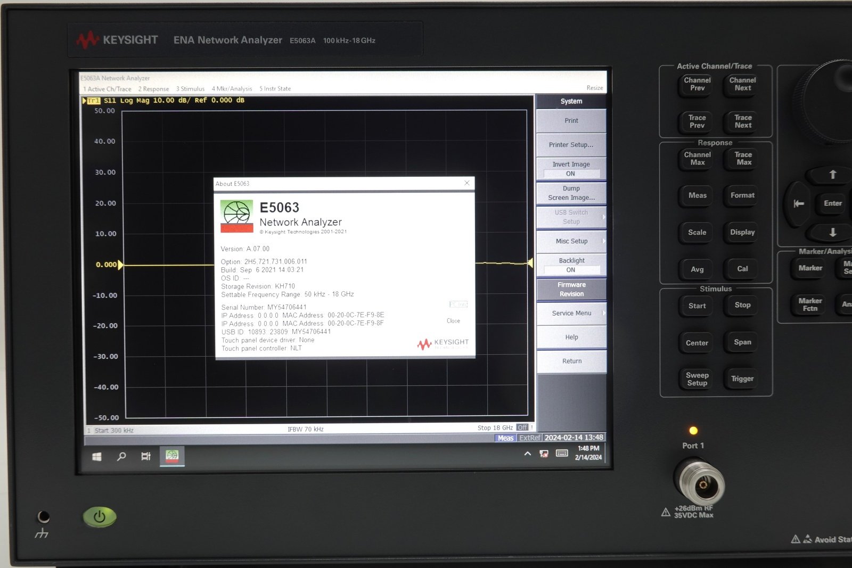
Task: Push the Span hardware key
Action: coord(742,342)
